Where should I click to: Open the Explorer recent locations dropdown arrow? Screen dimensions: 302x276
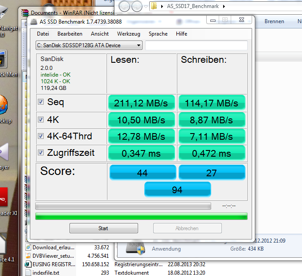pyautogui.click(x=146, y=7)
